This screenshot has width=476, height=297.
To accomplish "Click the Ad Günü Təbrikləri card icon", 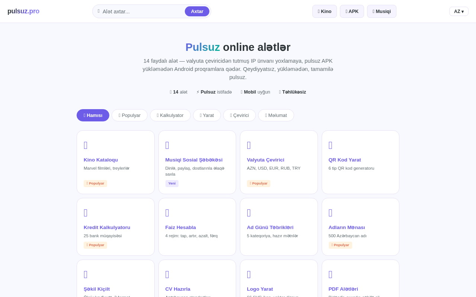I will click(x=249, y=213).
